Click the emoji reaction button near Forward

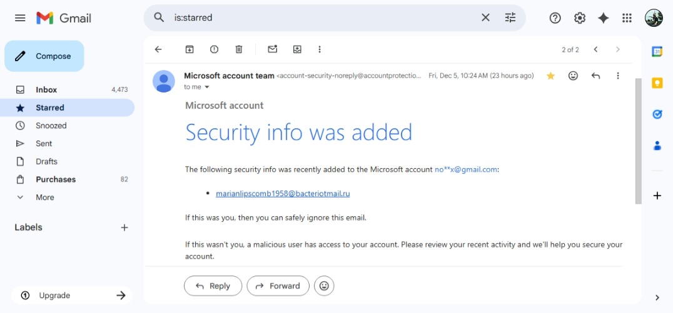324,286
